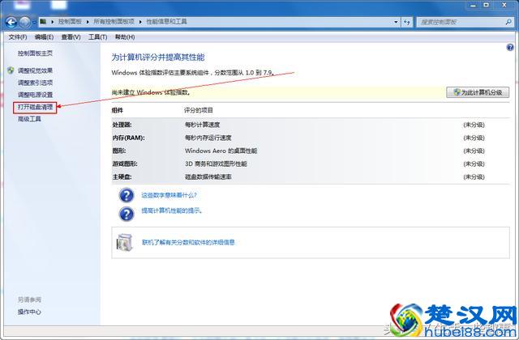Open 打开磁盘清理 link
Screen dimensions: 519x340
coord(35,107)
